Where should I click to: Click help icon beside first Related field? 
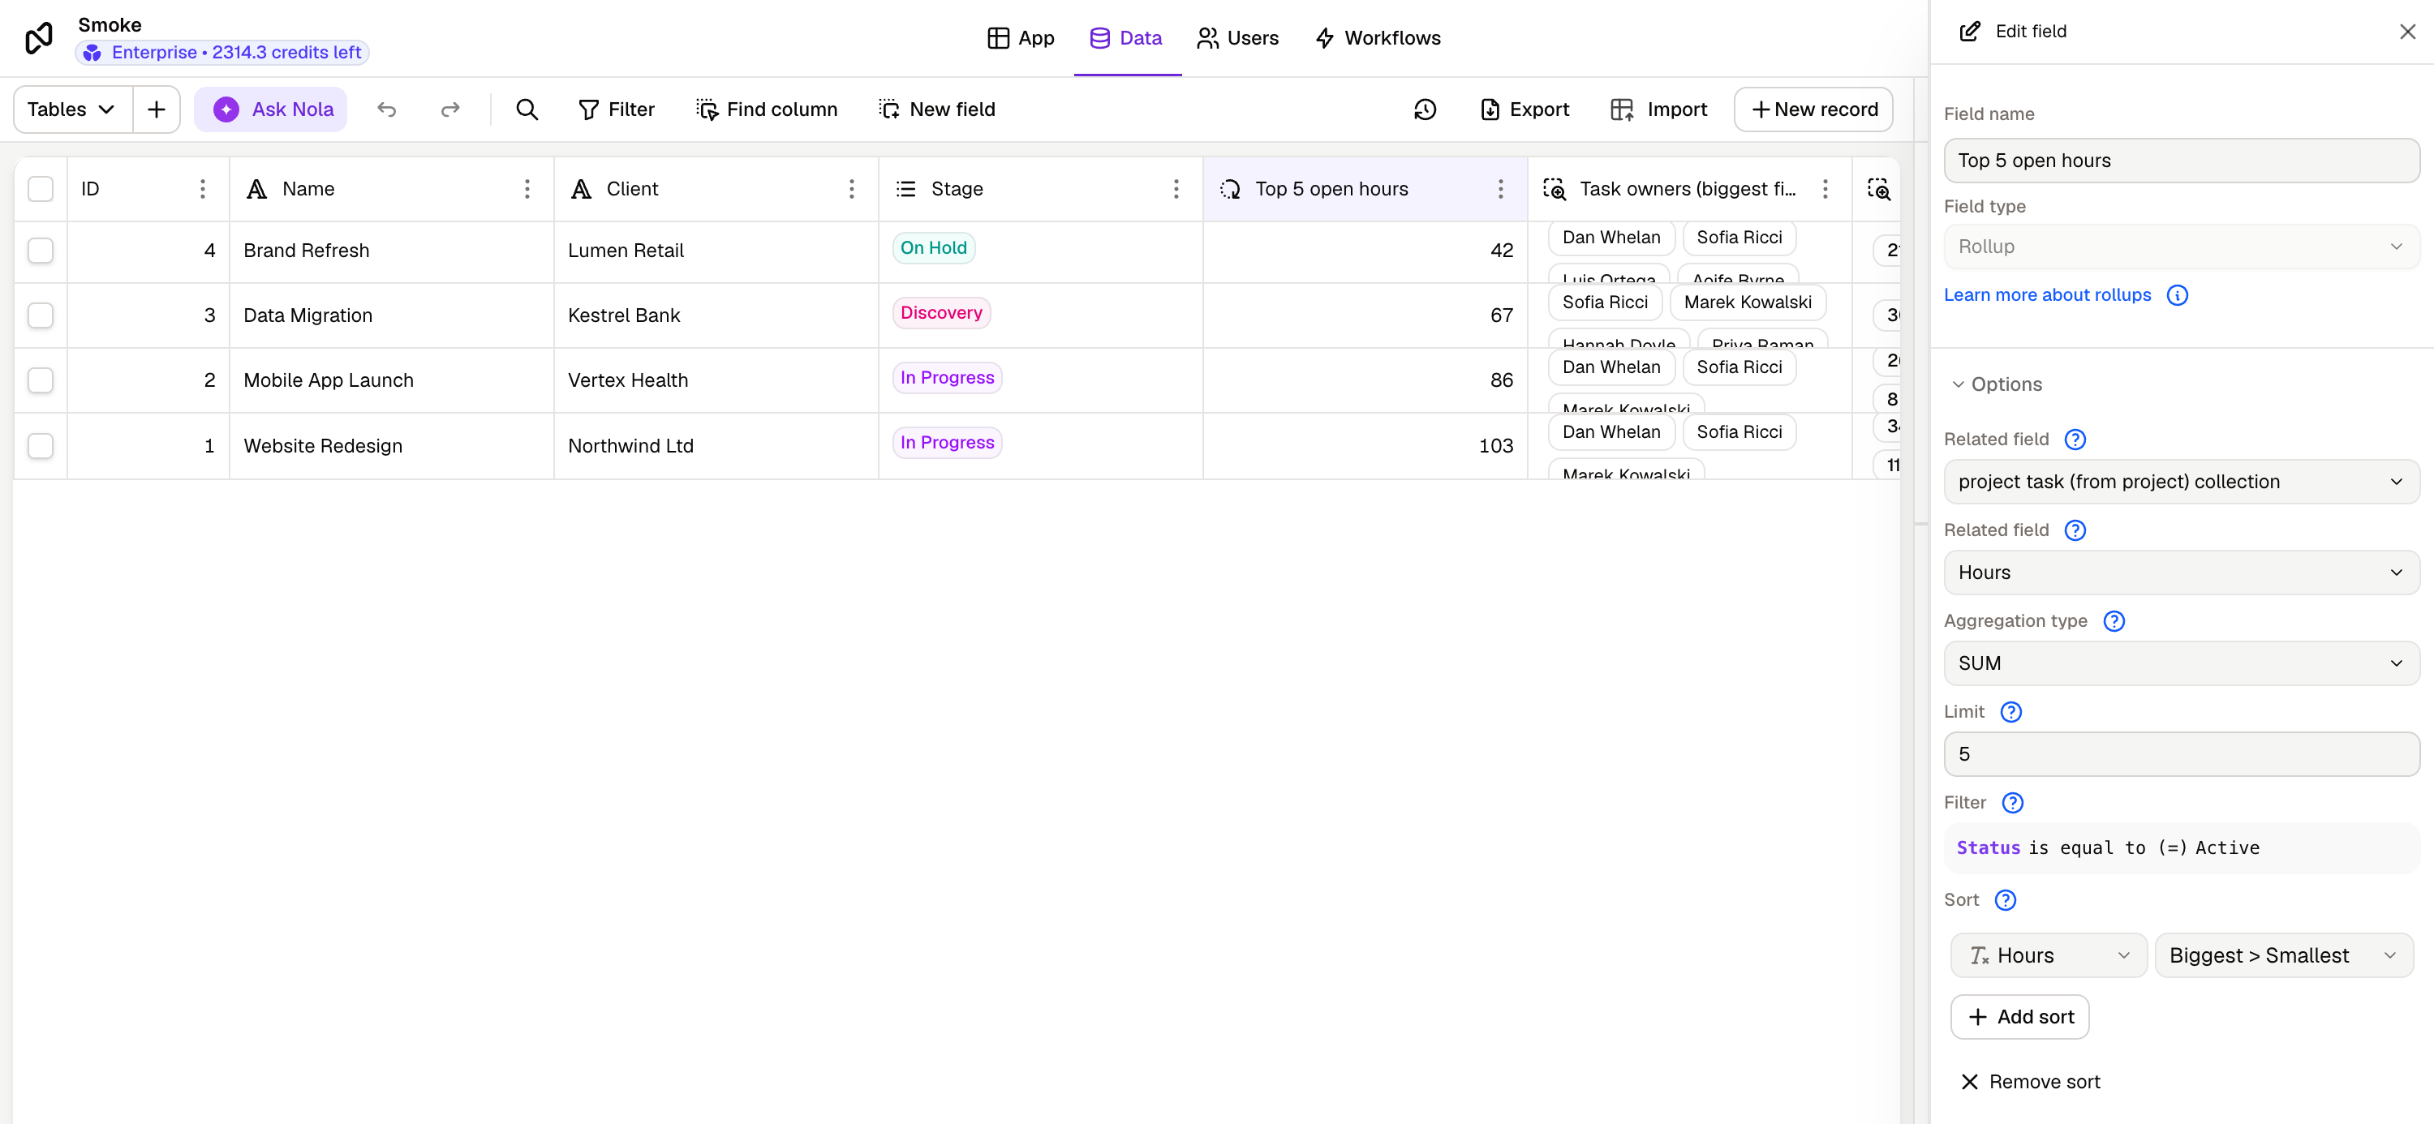pyautogui.click(x=2075, y=440)
